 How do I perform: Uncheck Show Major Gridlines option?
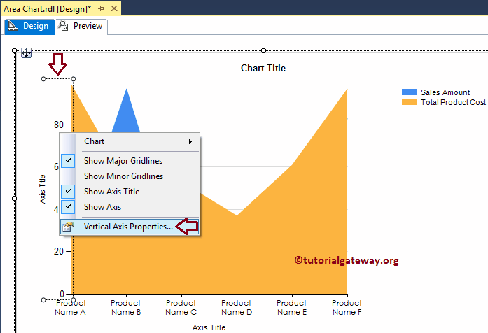coord(68,161)
